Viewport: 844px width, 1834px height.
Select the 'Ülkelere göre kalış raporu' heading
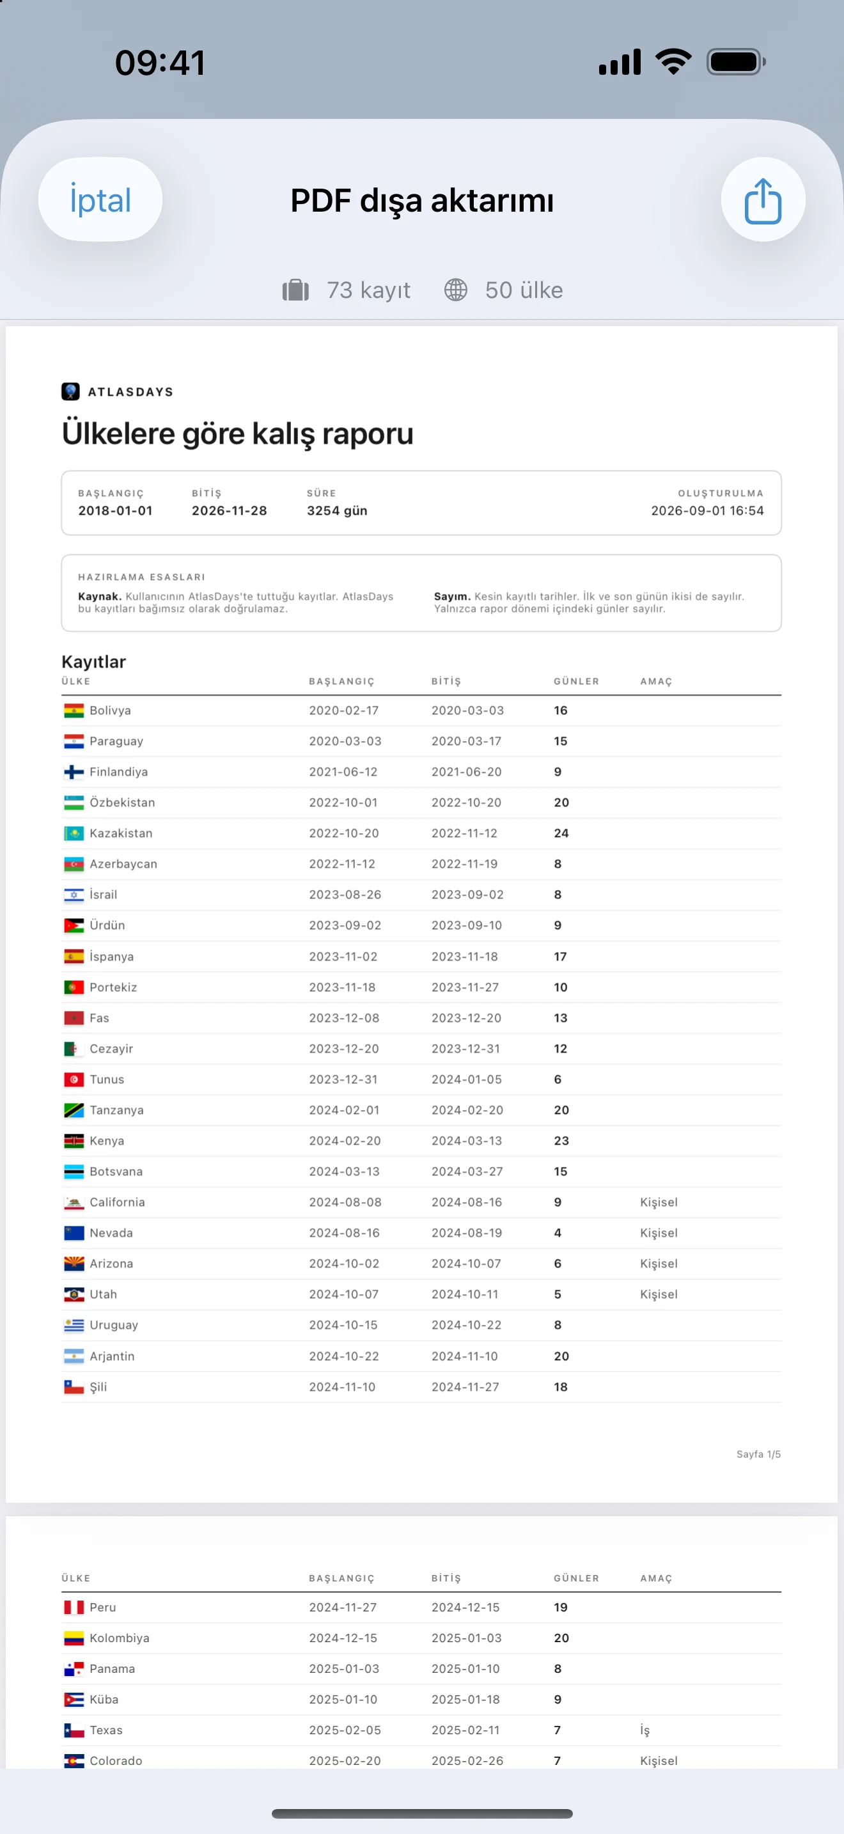(238, 434)
